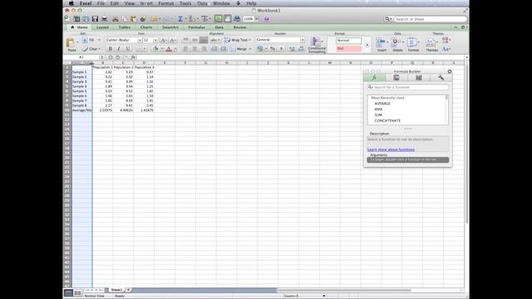Open the Wrap Text dropdown

coord(249,40)
